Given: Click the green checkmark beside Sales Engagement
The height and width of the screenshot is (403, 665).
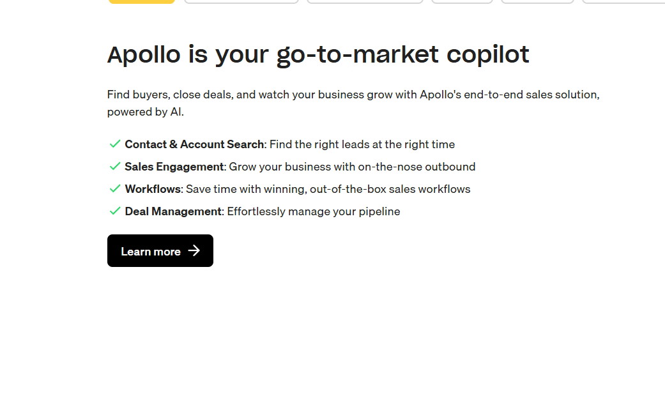Looking at the screenshot, I should coord(115,166).
